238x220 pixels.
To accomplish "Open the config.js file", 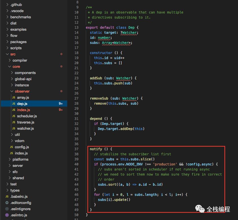I will pyautogui.click(x=22, y=147).
